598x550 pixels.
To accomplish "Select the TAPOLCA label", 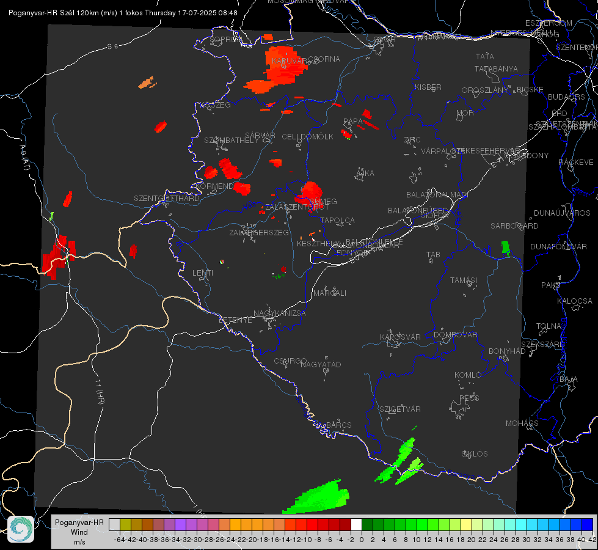I will coord(337,220).
